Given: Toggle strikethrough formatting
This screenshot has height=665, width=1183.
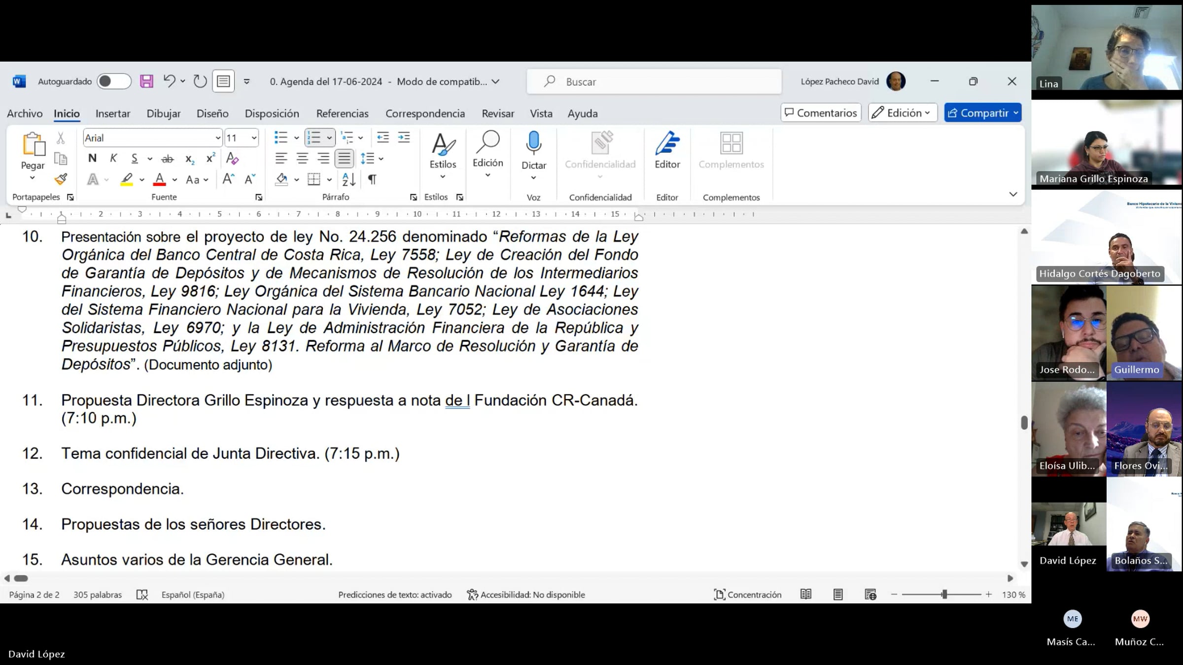Looking at the screenshot, I should pyautogui.click(x=168, y=159).
